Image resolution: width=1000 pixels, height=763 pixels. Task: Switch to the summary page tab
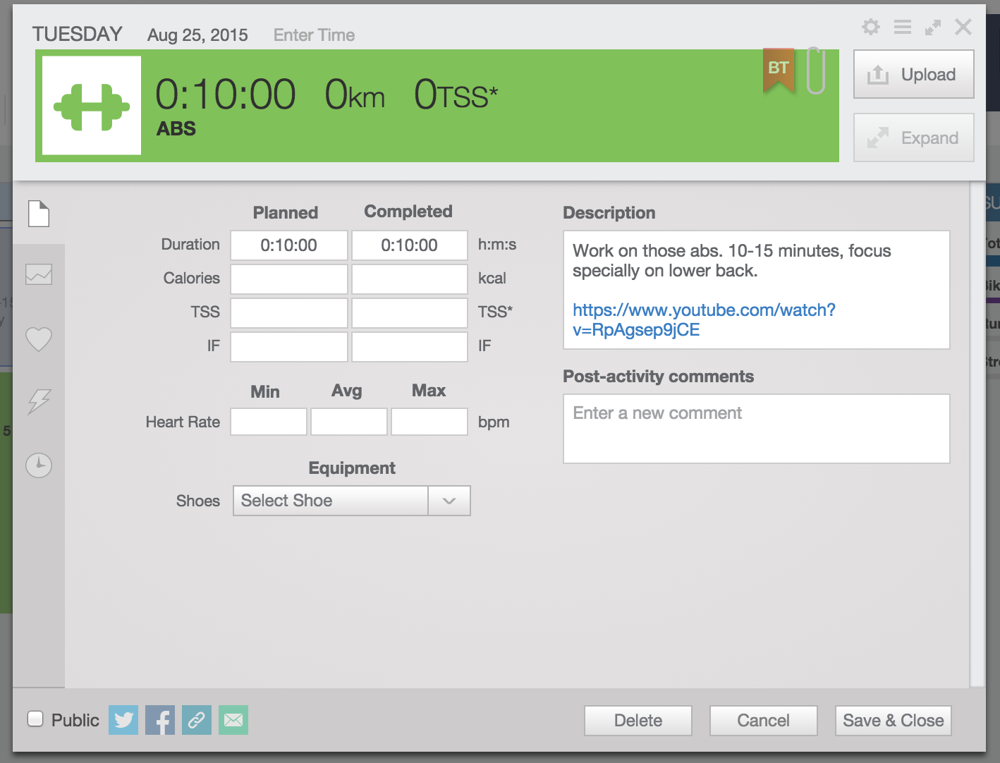tap(39, 214)
